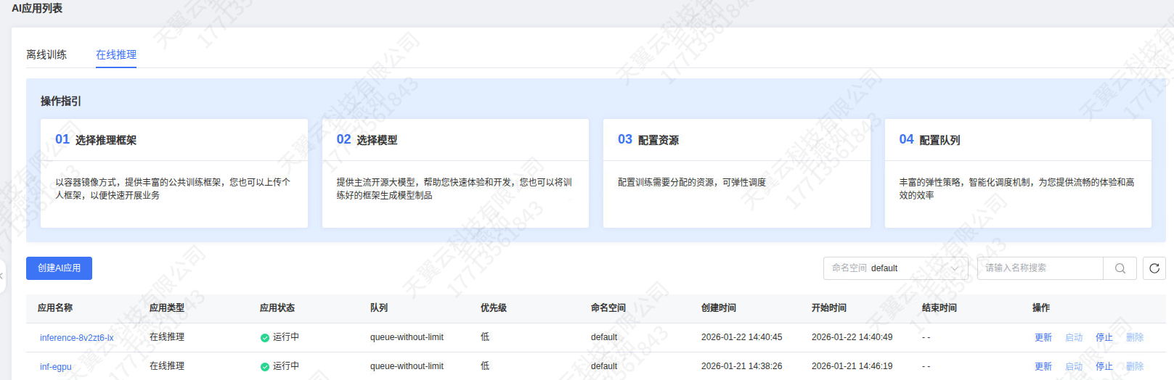Viewport: 1174px width, 380px height.
Task: Click the refresh list icon button
Action: coord(1154,268)
